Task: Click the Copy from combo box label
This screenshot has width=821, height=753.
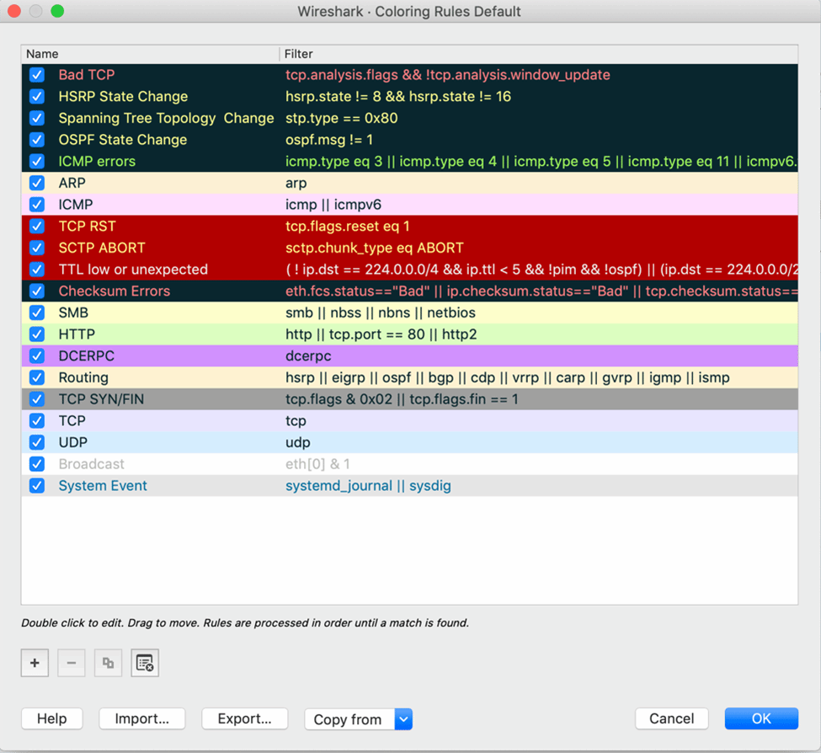Action: (x=348, y=719)
